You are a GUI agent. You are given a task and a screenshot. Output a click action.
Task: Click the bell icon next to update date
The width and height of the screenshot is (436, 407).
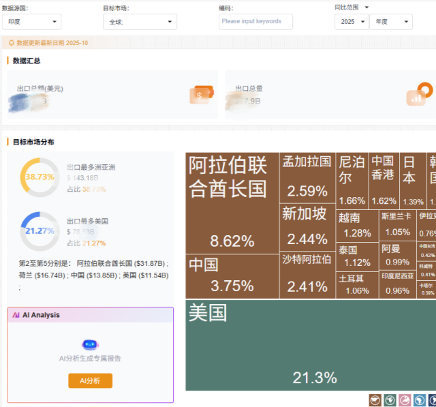click(x=12, y=43)
